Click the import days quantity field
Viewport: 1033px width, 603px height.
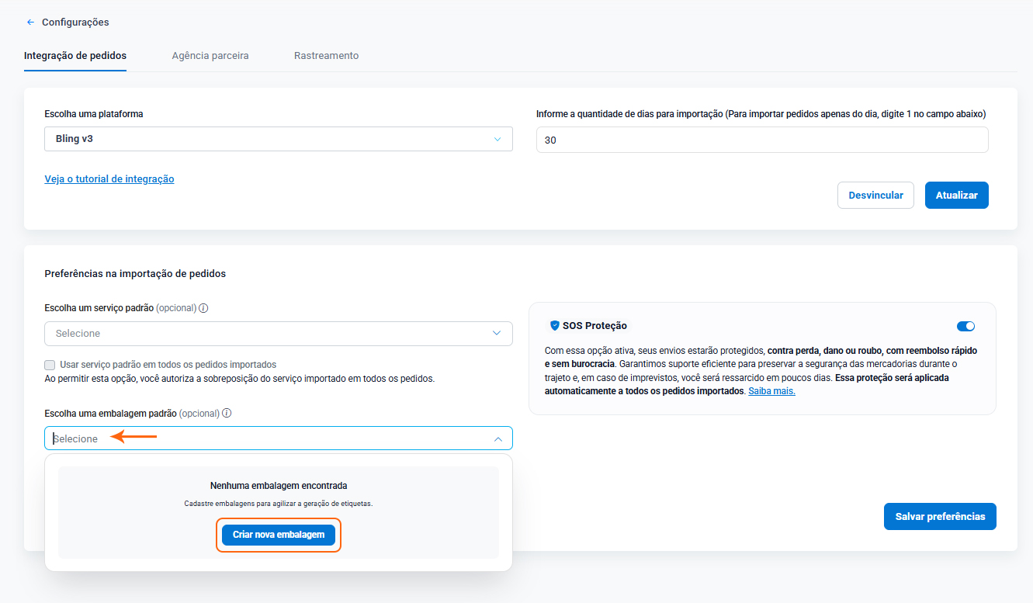pos(761,140)
